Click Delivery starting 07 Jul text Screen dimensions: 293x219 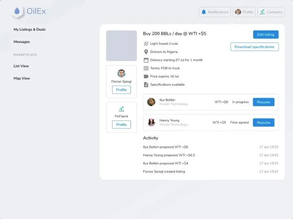point(176,60)
